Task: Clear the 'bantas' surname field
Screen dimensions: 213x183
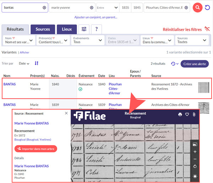Action: [x=44, y=7]
